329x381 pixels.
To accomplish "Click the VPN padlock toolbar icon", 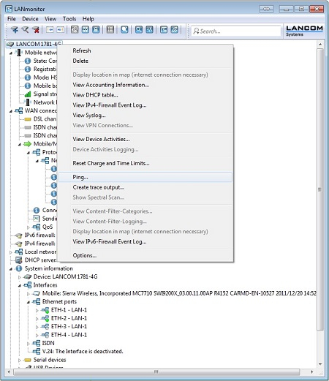I will coord(96,30).
